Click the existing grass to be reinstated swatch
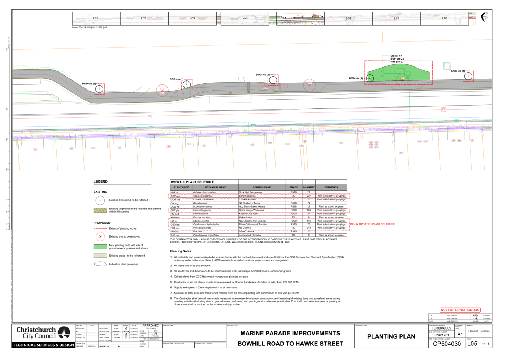Image resolution: width=506 pixels, height=357 pixels. click(100, 256)
